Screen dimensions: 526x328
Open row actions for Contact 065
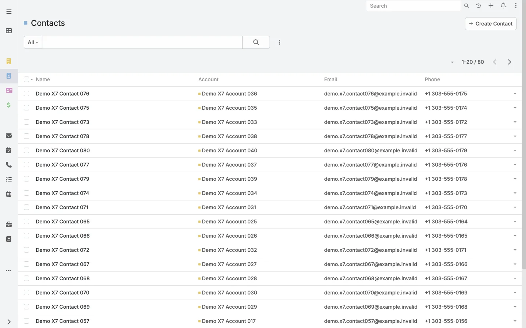(x=515, y=222)
